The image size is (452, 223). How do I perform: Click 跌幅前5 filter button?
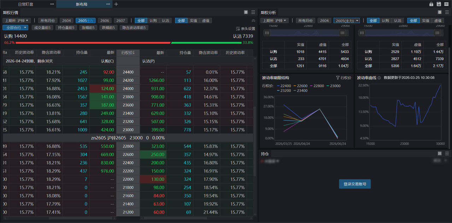109,28
